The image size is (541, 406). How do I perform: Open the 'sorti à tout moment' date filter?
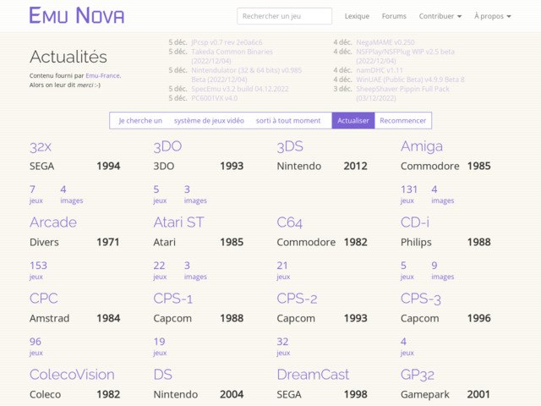tap(288, 121)
